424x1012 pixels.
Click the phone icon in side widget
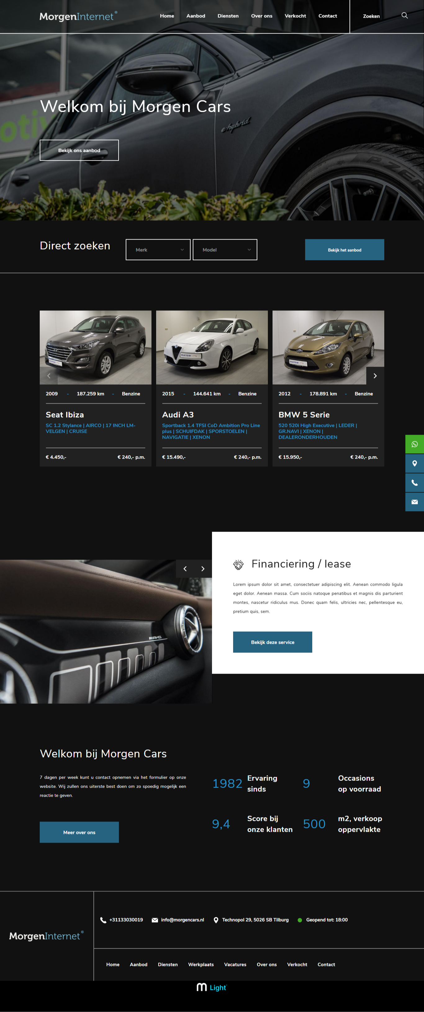pos(414,483)
